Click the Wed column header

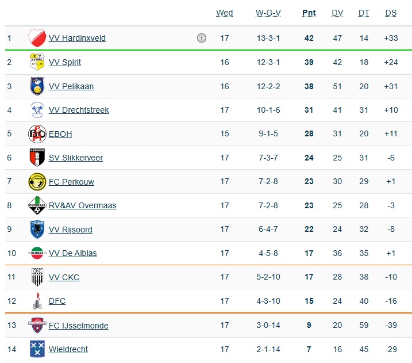point(225,13)
